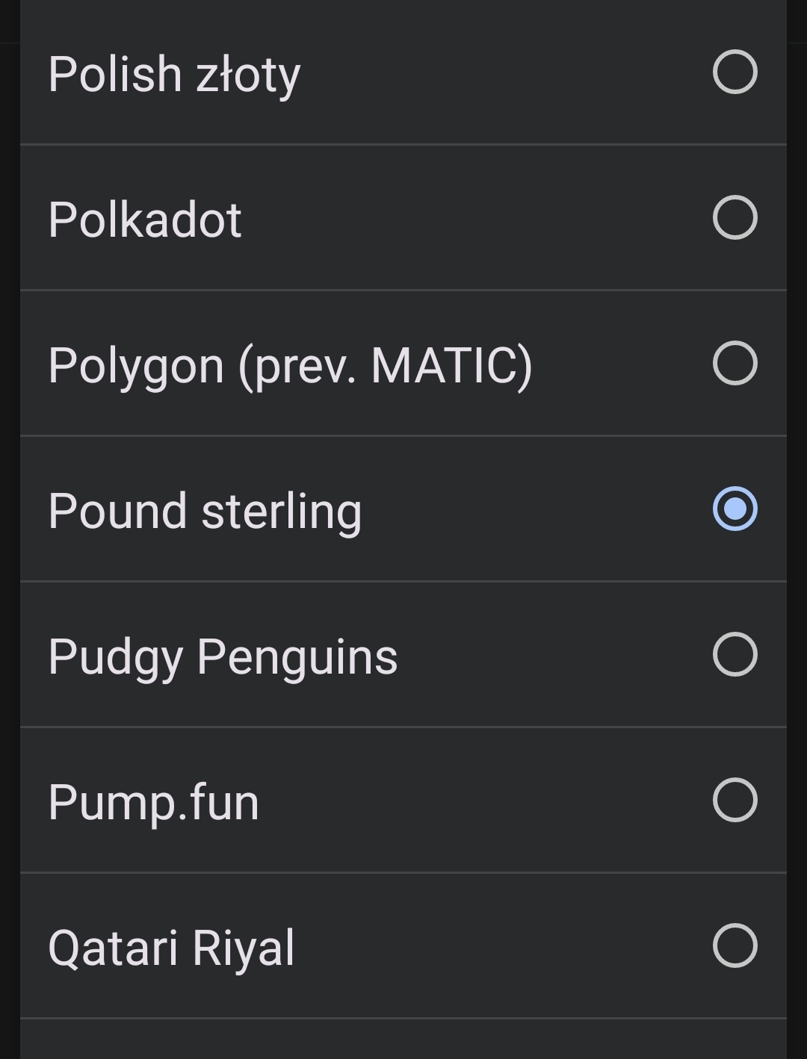Tap the Qatari Riyal label text
The width and height of the screenshot is (807, 1059).
[171, 948]
